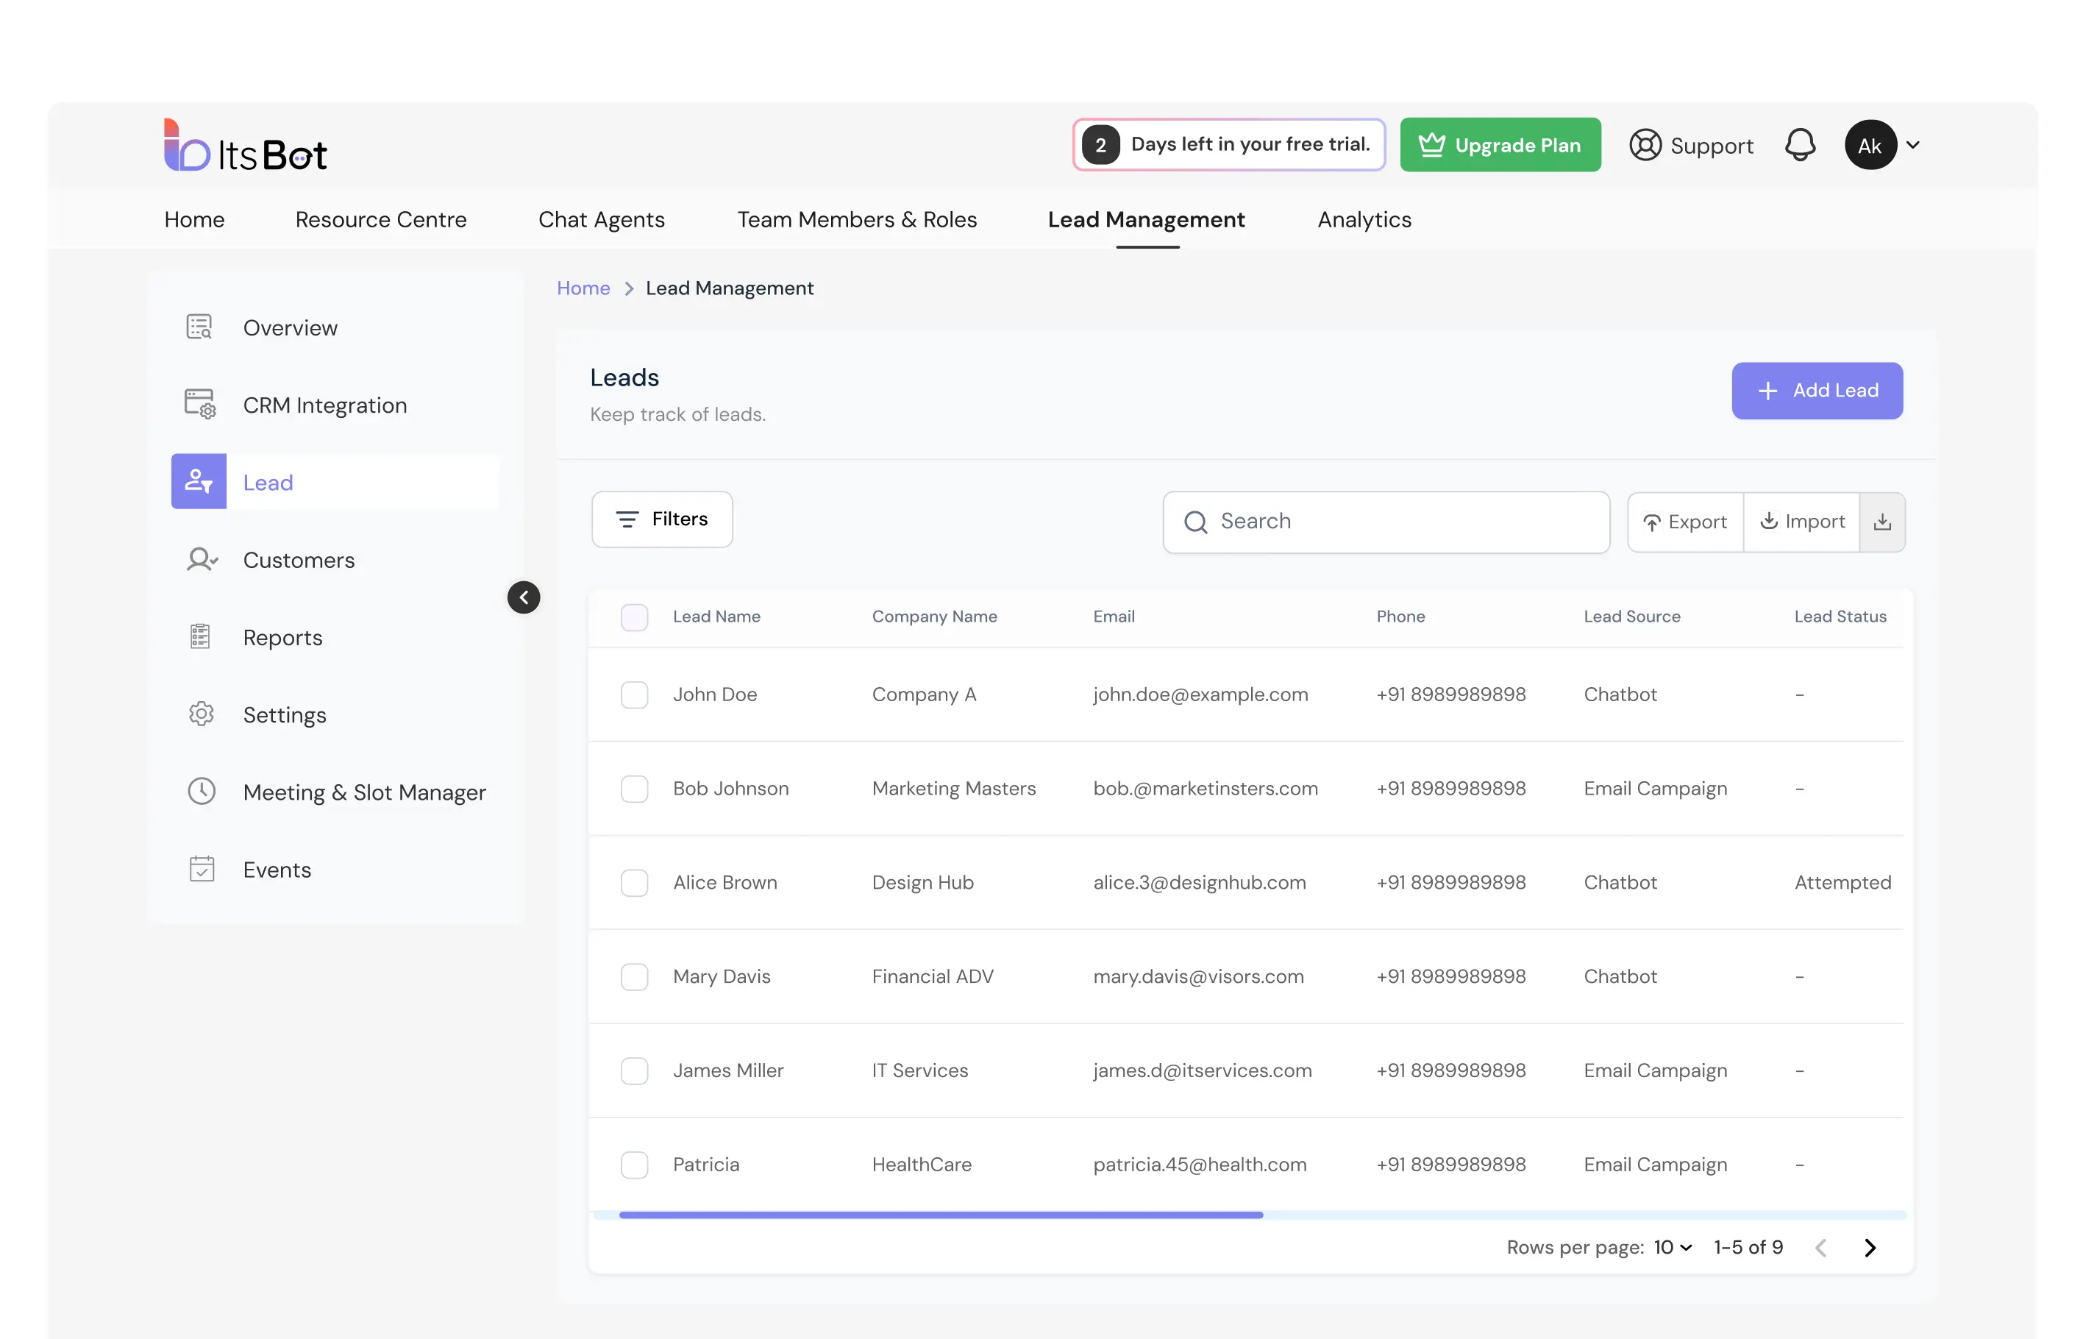The image size is (2083, 1339).
Task: Select the John Doe lead checkbox
Action: coord(634,695)
